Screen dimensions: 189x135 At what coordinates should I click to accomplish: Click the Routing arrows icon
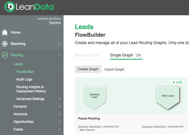click(5, 55)
